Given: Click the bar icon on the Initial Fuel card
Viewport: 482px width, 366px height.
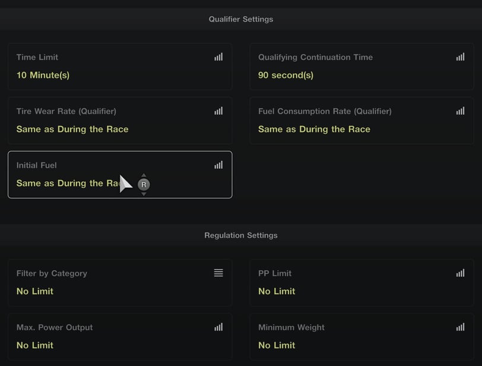Looking at the screenshot, I should click(218, 165).
